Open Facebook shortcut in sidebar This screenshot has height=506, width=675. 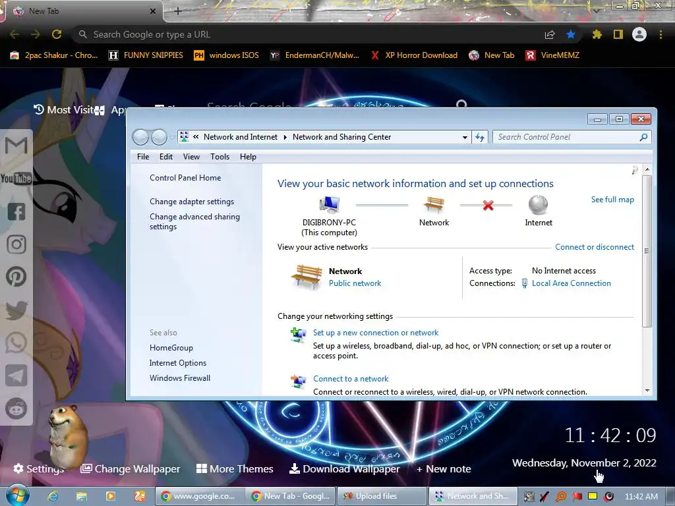[16, 211]
